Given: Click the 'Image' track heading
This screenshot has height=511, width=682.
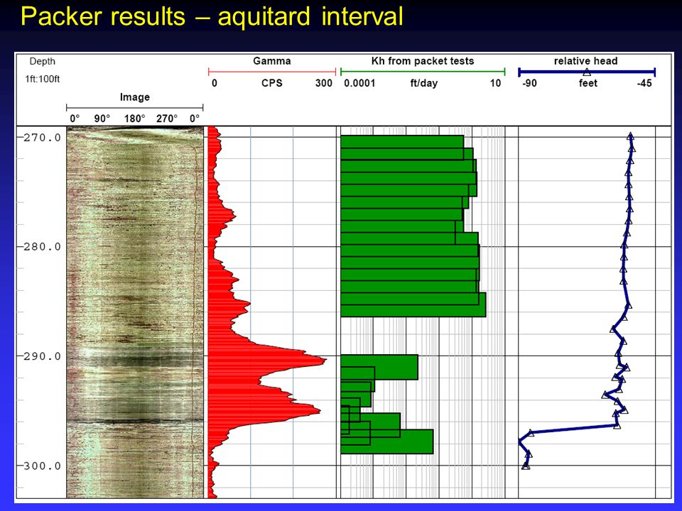Looking at the screenshot, I should point(135,97).
